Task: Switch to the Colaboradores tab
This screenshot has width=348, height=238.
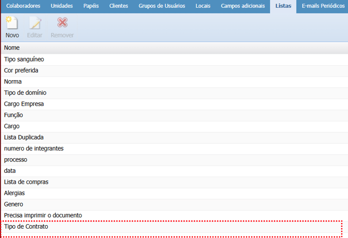Action: 23,6
